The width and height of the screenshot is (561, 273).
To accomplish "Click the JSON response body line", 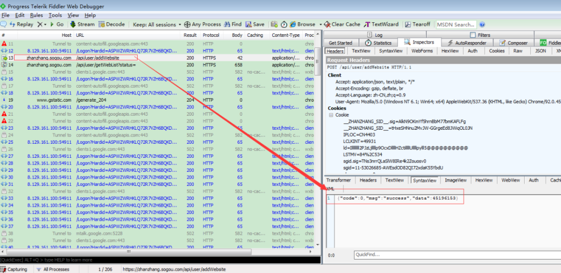I will (x=397, y=198).
